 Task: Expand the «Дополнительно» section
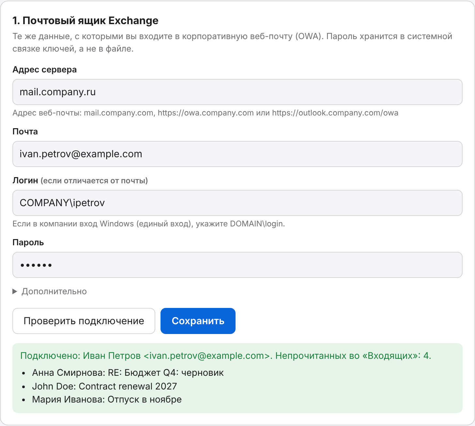(50, 291)
